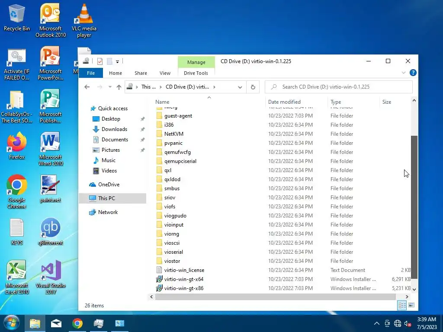Launch paint.net from the desktop

(50, 188)
